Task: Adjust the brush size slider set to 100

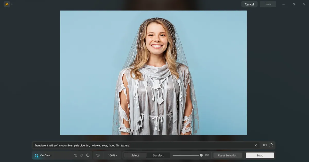Action: point(201,155)
